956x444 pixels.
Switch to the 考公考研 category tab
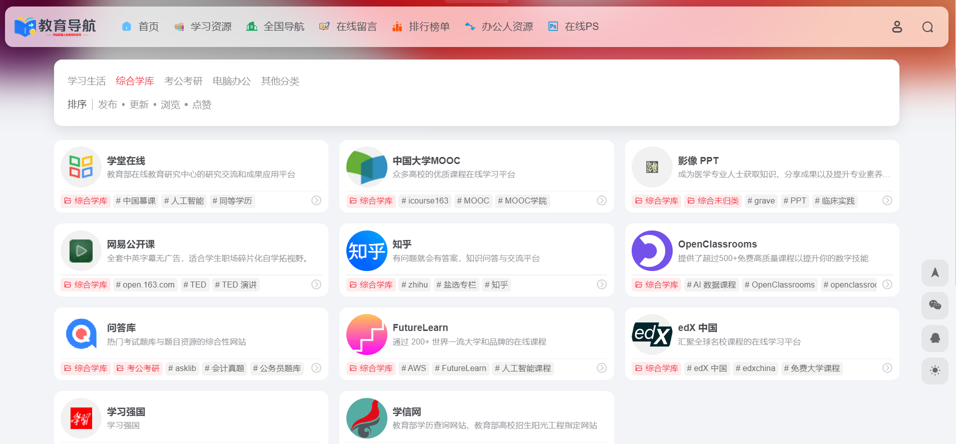pos(183,81)
